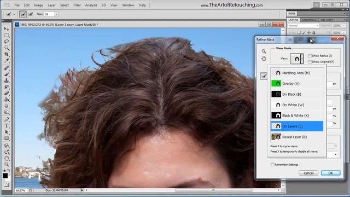
Task: Open the brush Size slider arrow
Action: point(56,14)
